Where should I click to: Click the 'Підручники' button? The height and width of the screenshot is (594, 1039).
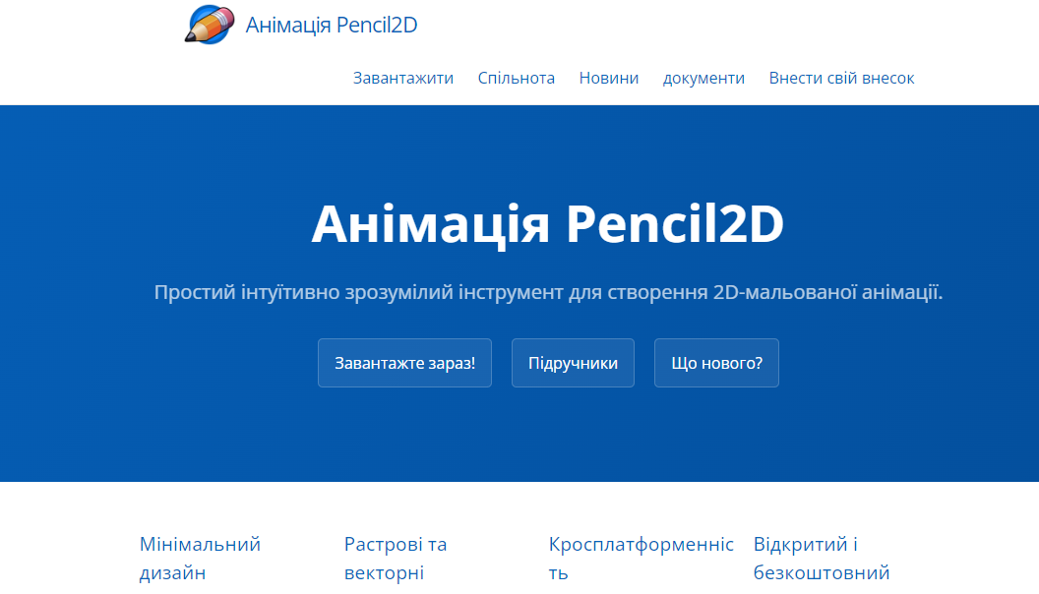coord(574,363)
